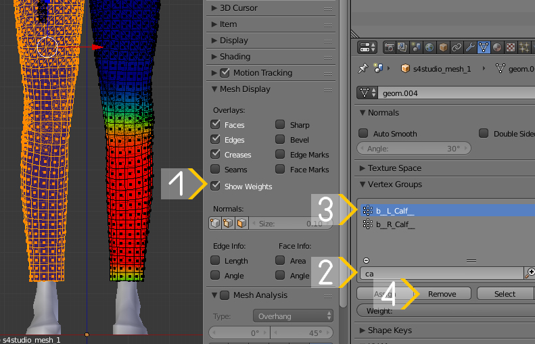
Task: Expand the Item panel
Action: (214, 24)
